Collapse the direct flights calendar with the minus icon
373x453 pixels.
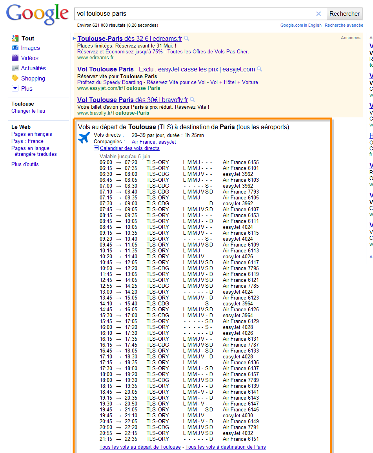[96, 148]
